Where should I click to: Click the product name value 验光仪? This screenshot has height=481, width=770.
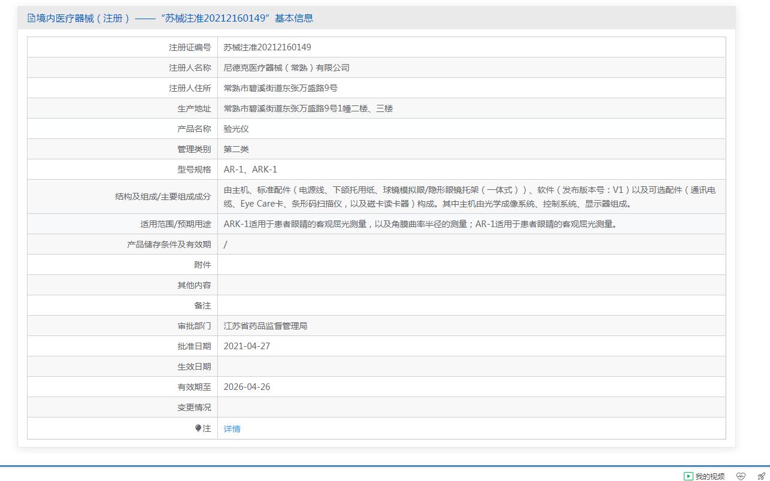pos(236,129)
